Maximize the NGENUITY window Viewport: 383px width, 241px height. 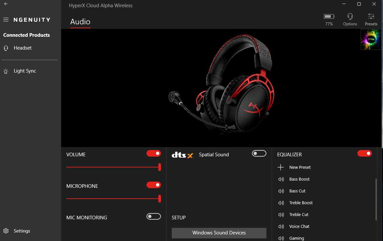(359, 4)
